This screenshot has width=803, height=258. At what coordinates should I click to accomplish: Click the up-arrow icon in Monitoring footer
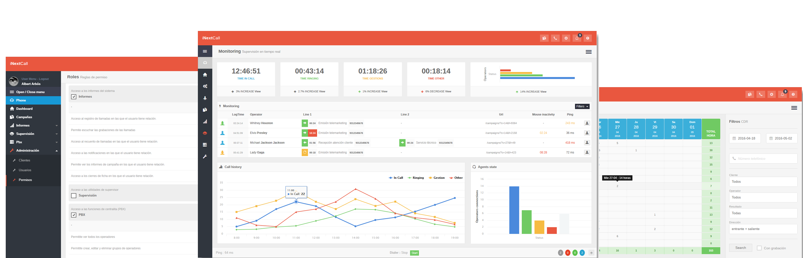(591, 253)
